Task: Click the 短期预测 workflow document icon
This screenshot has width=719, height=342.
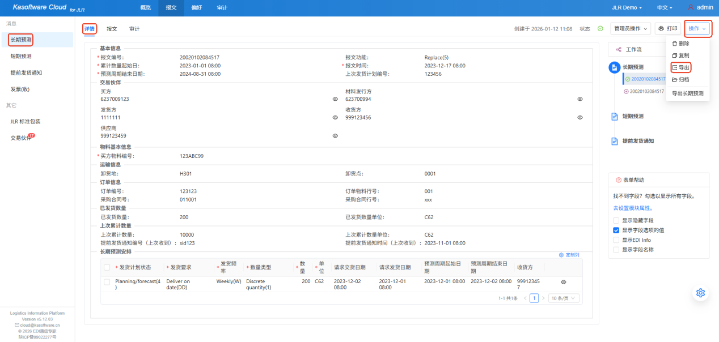Action: coord(614,116)
